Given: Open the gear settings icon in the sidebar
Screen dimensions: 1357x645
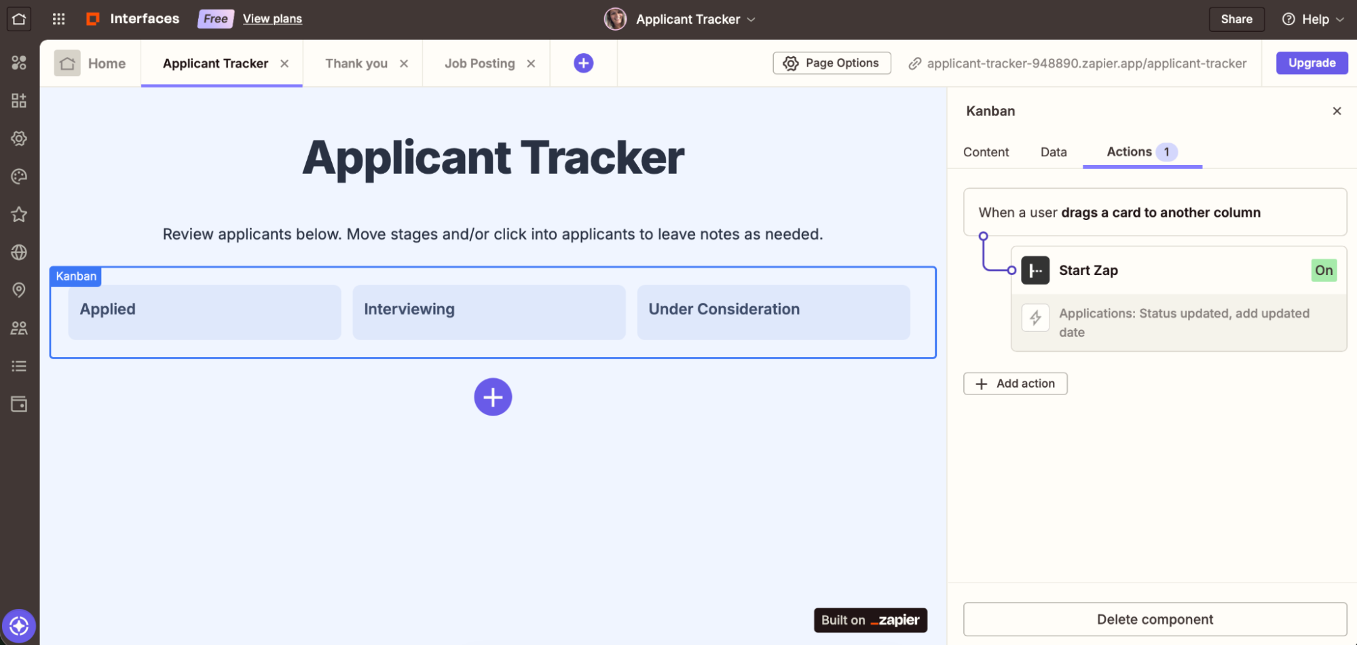Looking at the screenshot, I should point(19,139).
